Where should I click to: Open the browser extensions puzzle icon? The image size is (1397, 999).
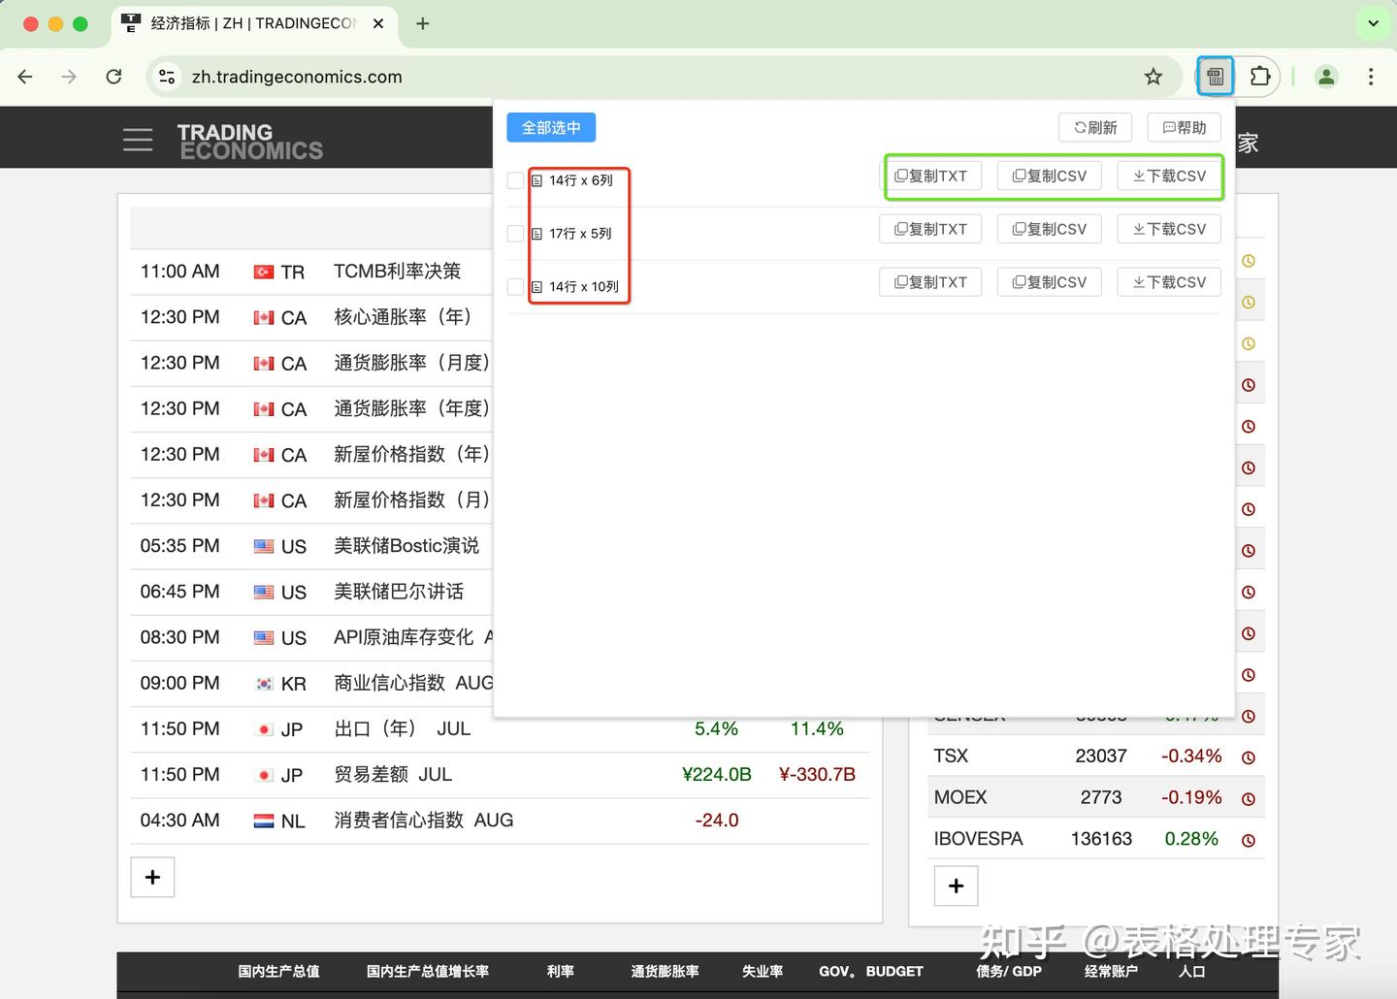point(1260,77)
